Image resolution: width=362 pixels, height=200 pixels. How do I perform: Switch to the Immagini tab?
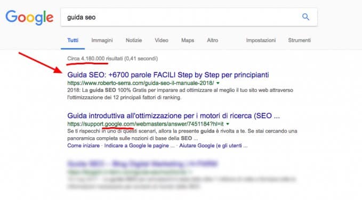(x=102, y=40)
